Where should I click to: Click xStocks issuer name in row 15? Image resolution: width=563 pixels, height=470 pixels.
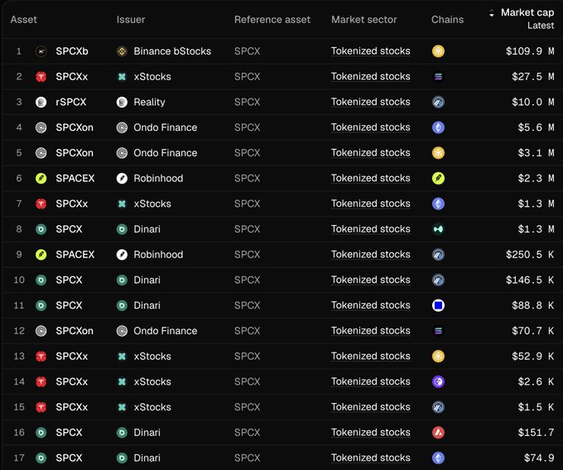coord(152,407)
